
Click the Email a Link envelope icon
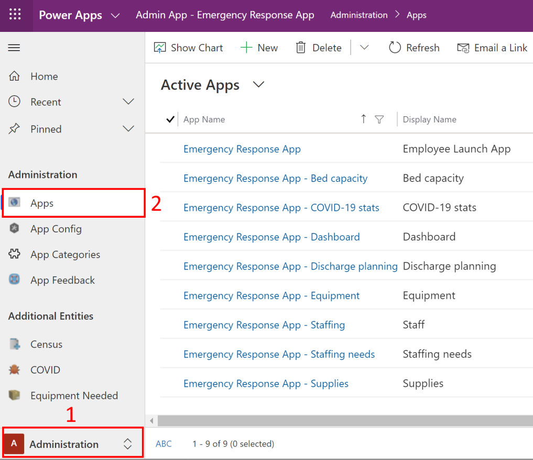(463, 48)
